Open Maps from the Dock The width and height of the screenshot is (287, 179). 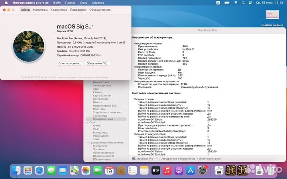(x=74, y=170)
